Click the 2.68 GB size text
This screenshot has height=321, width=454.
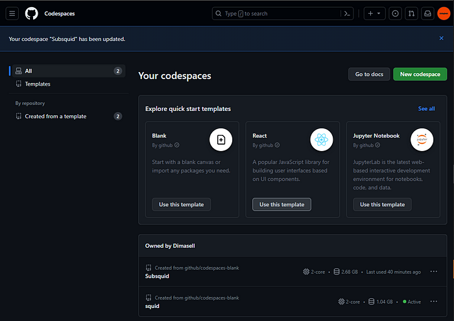tap(350, 272)
